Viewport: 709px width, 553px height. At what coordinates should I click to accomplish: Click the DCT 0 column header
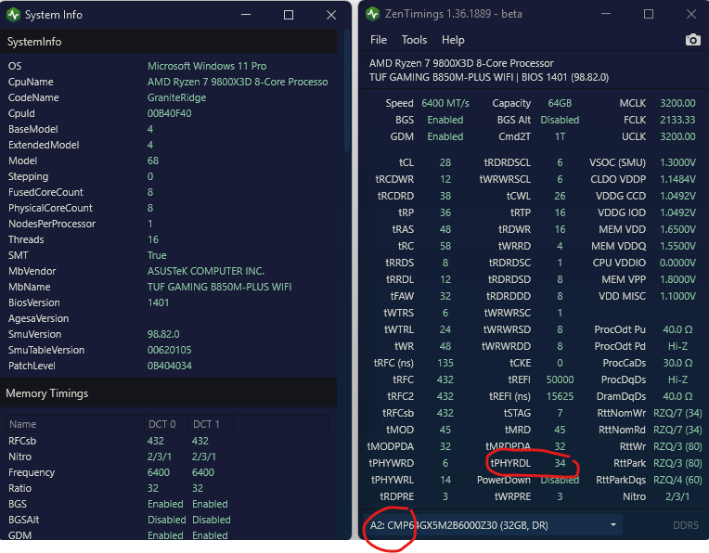pyautogui.click(x=166, y=424)
